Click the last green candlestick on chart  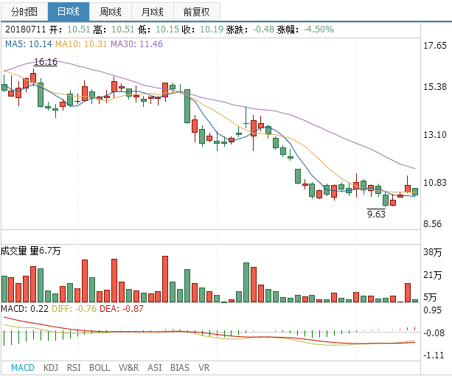[415, 192]
